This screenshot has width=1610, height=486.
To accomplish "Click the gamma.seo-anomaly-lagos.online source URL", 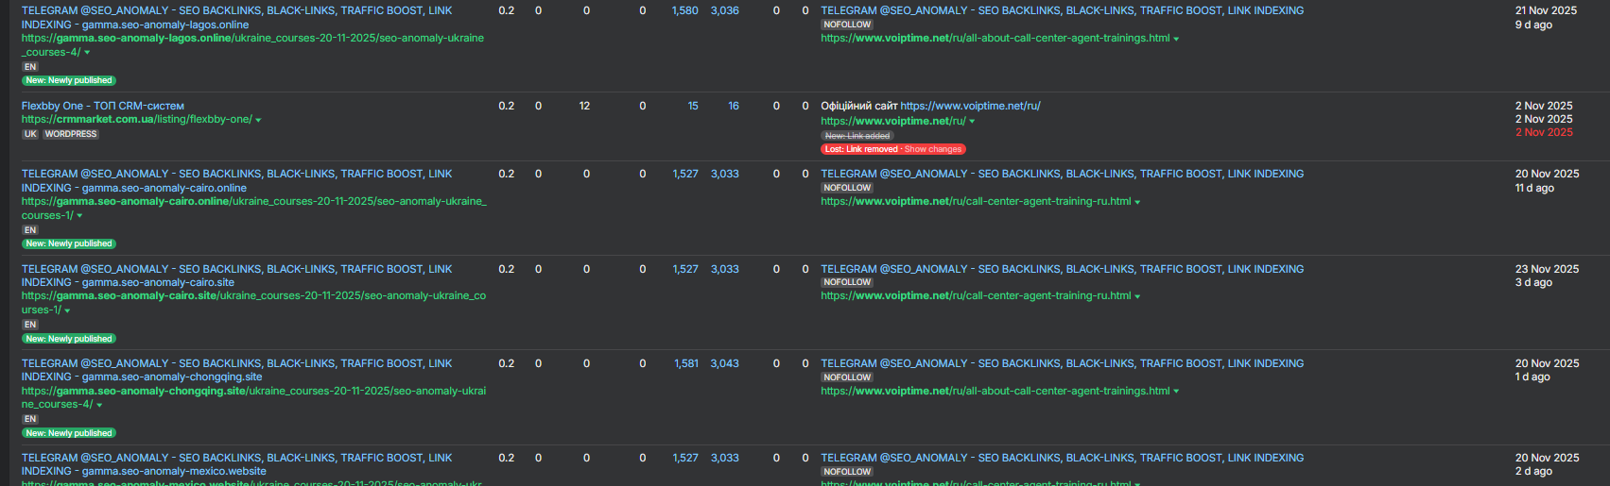I will [252, 45].
